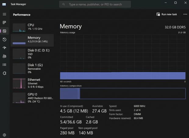The width and height of the screenshot is (189, 138).
Task: Click the Cached value 2.8 GB
Action: [x=92, y=122]
